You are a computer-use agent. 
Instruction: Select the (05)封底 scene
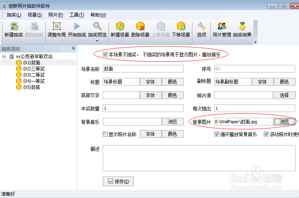tap(32, 87)
